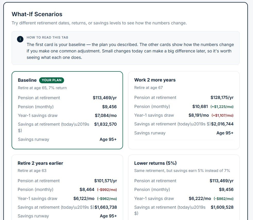Click the 'Retire at age 67' subtitle
The width and height of the screenshot is (253, 220).
click(149, 88)
